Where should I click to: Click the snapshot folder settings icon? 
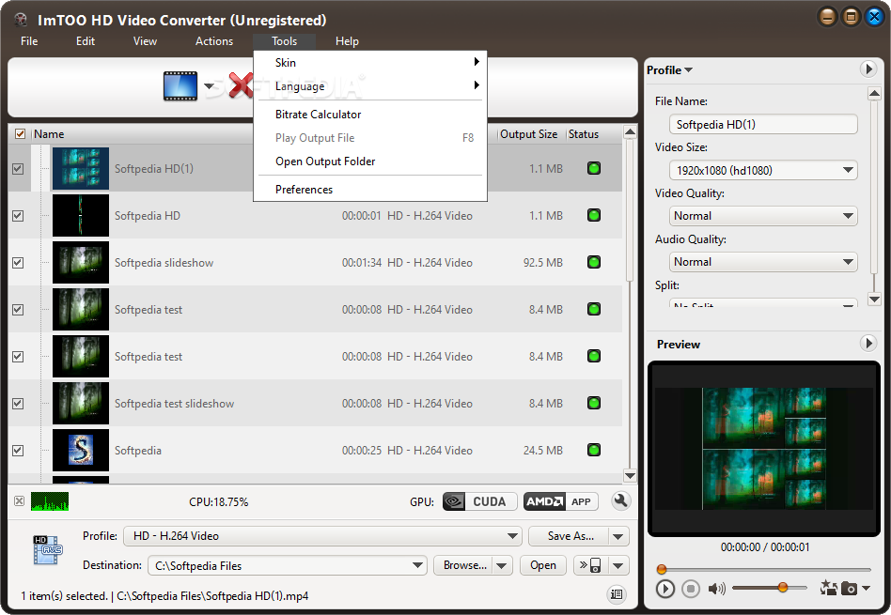(x=828, y=588)
